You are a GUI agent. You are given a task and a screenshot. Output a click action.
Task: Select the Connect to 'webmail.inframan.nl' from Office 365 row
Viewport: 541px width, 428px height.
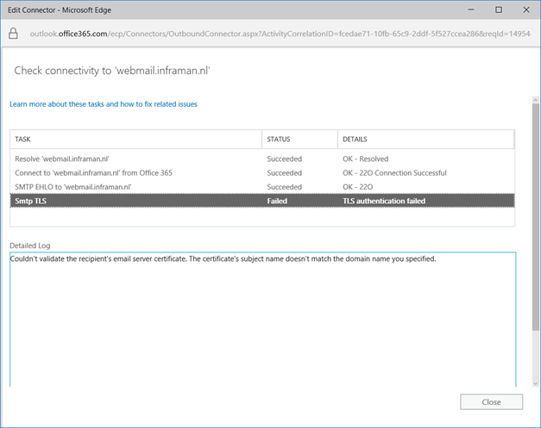(x=93, y=173)
